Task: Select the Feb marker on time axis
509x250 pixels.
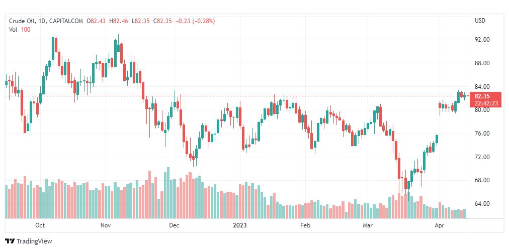Action: tap(305, 225)
